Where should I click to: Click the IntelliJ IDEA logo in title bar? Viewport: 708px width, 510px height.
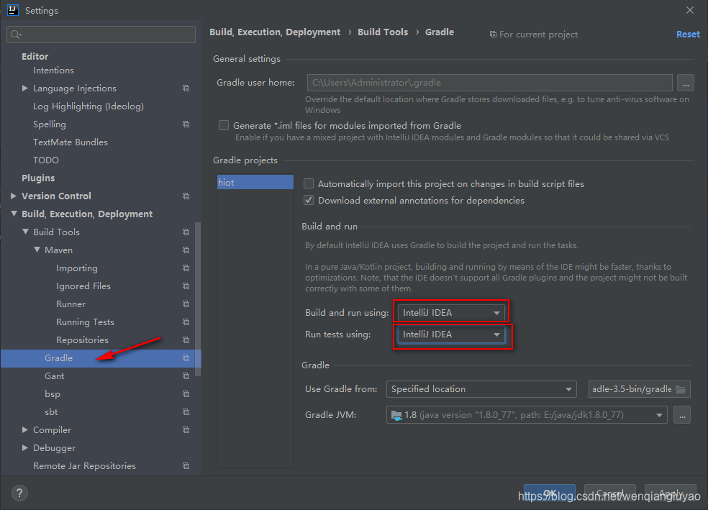pyautogui.click(x=13, y=10)
